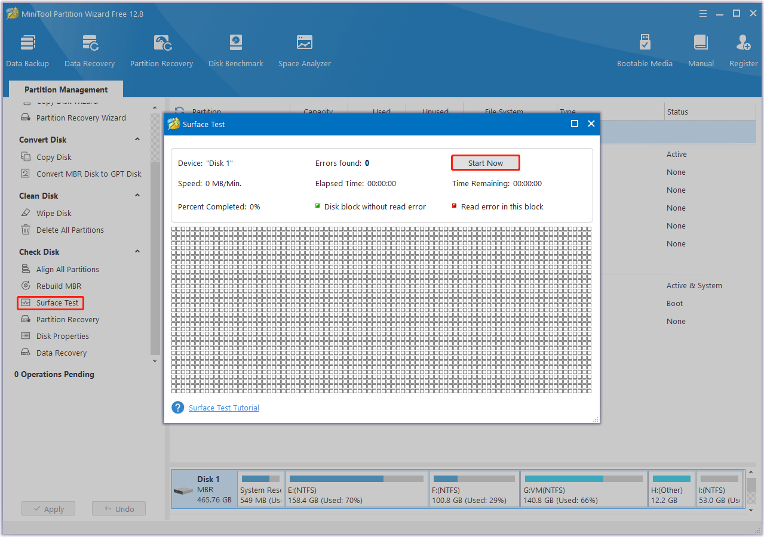Launch the Space Analyzer
Image resolution: width=764 pixels, height=537 pixels.
304,50
